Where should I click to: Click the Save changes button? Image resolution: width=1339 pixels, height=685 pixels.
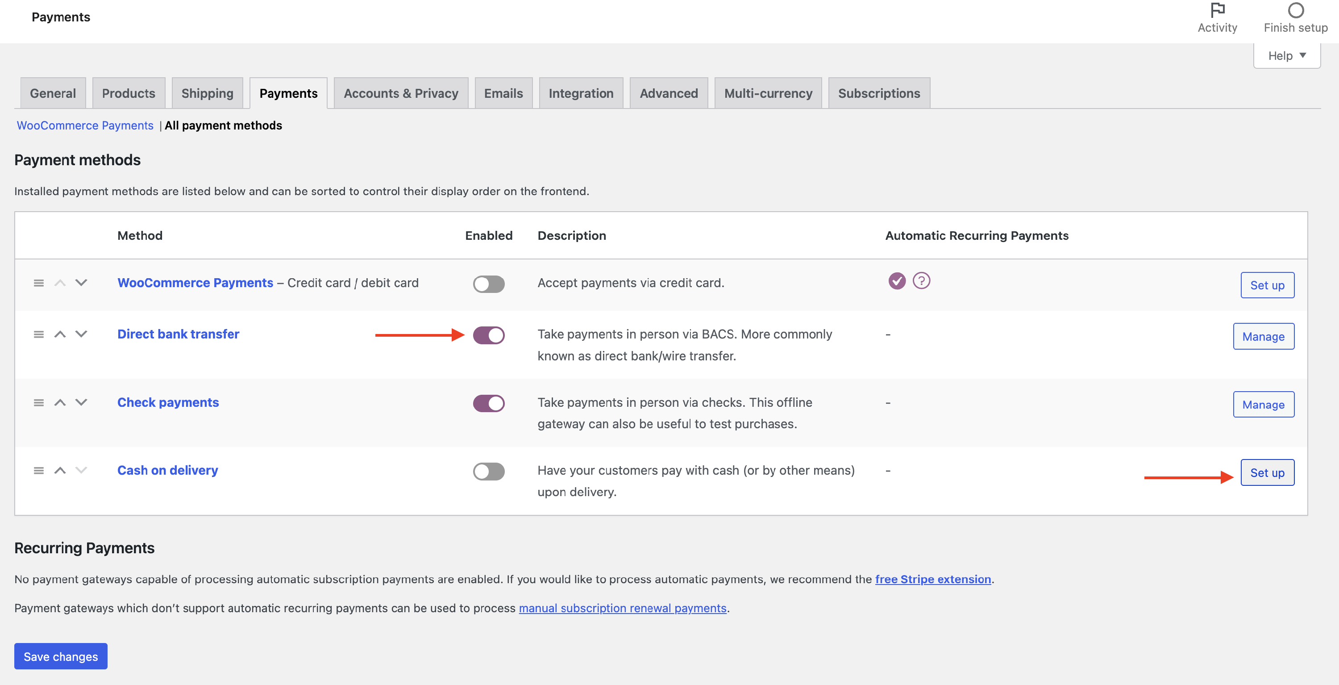click(60, 656)
